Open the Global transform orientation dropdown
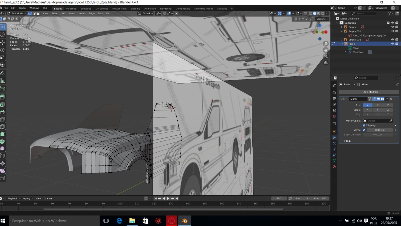The image size is (401, 226). pos(145,13)
